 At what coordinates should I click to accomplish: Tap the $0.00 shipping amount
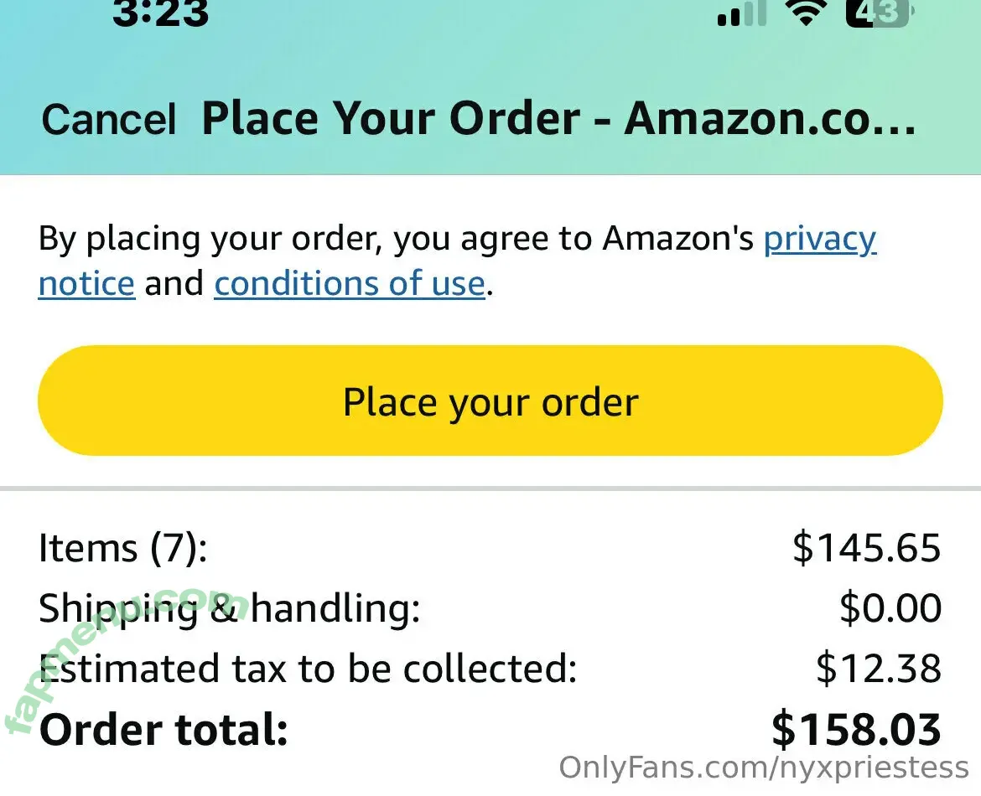pyautogui.click(x=890, y=609)
